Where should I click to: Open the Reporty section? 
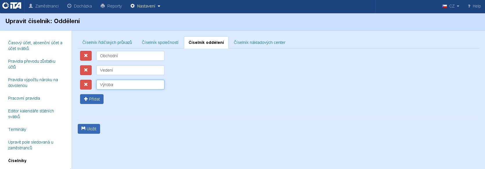pos(111,6)
